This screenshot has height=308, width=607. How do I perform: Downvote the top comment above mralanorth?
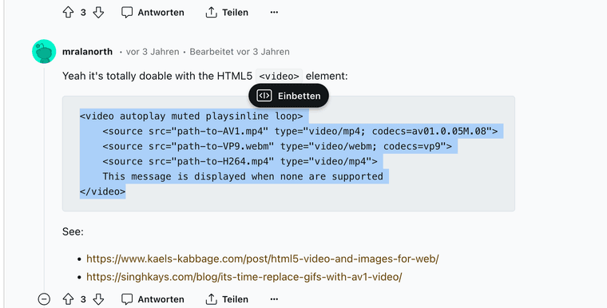99,13
